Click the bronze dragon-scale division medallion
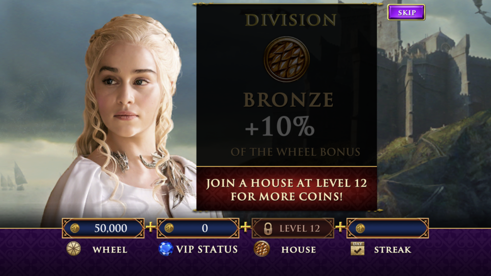Image resolution: width=491 pixels, height=276 pixels. tap(287, 59)
